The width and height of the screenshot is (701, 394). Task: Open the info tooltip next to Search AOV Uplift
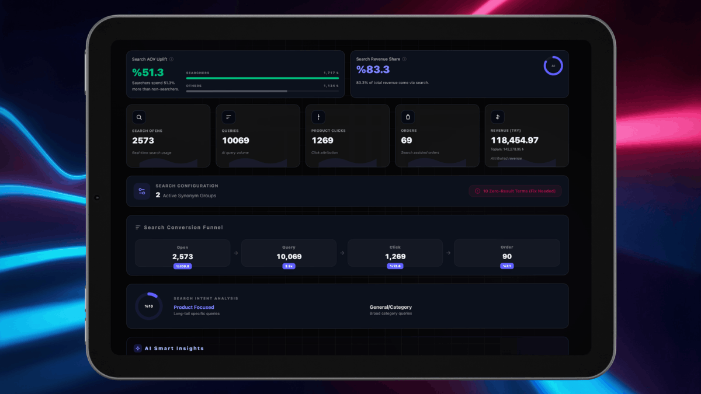click(x=171, y=58)
